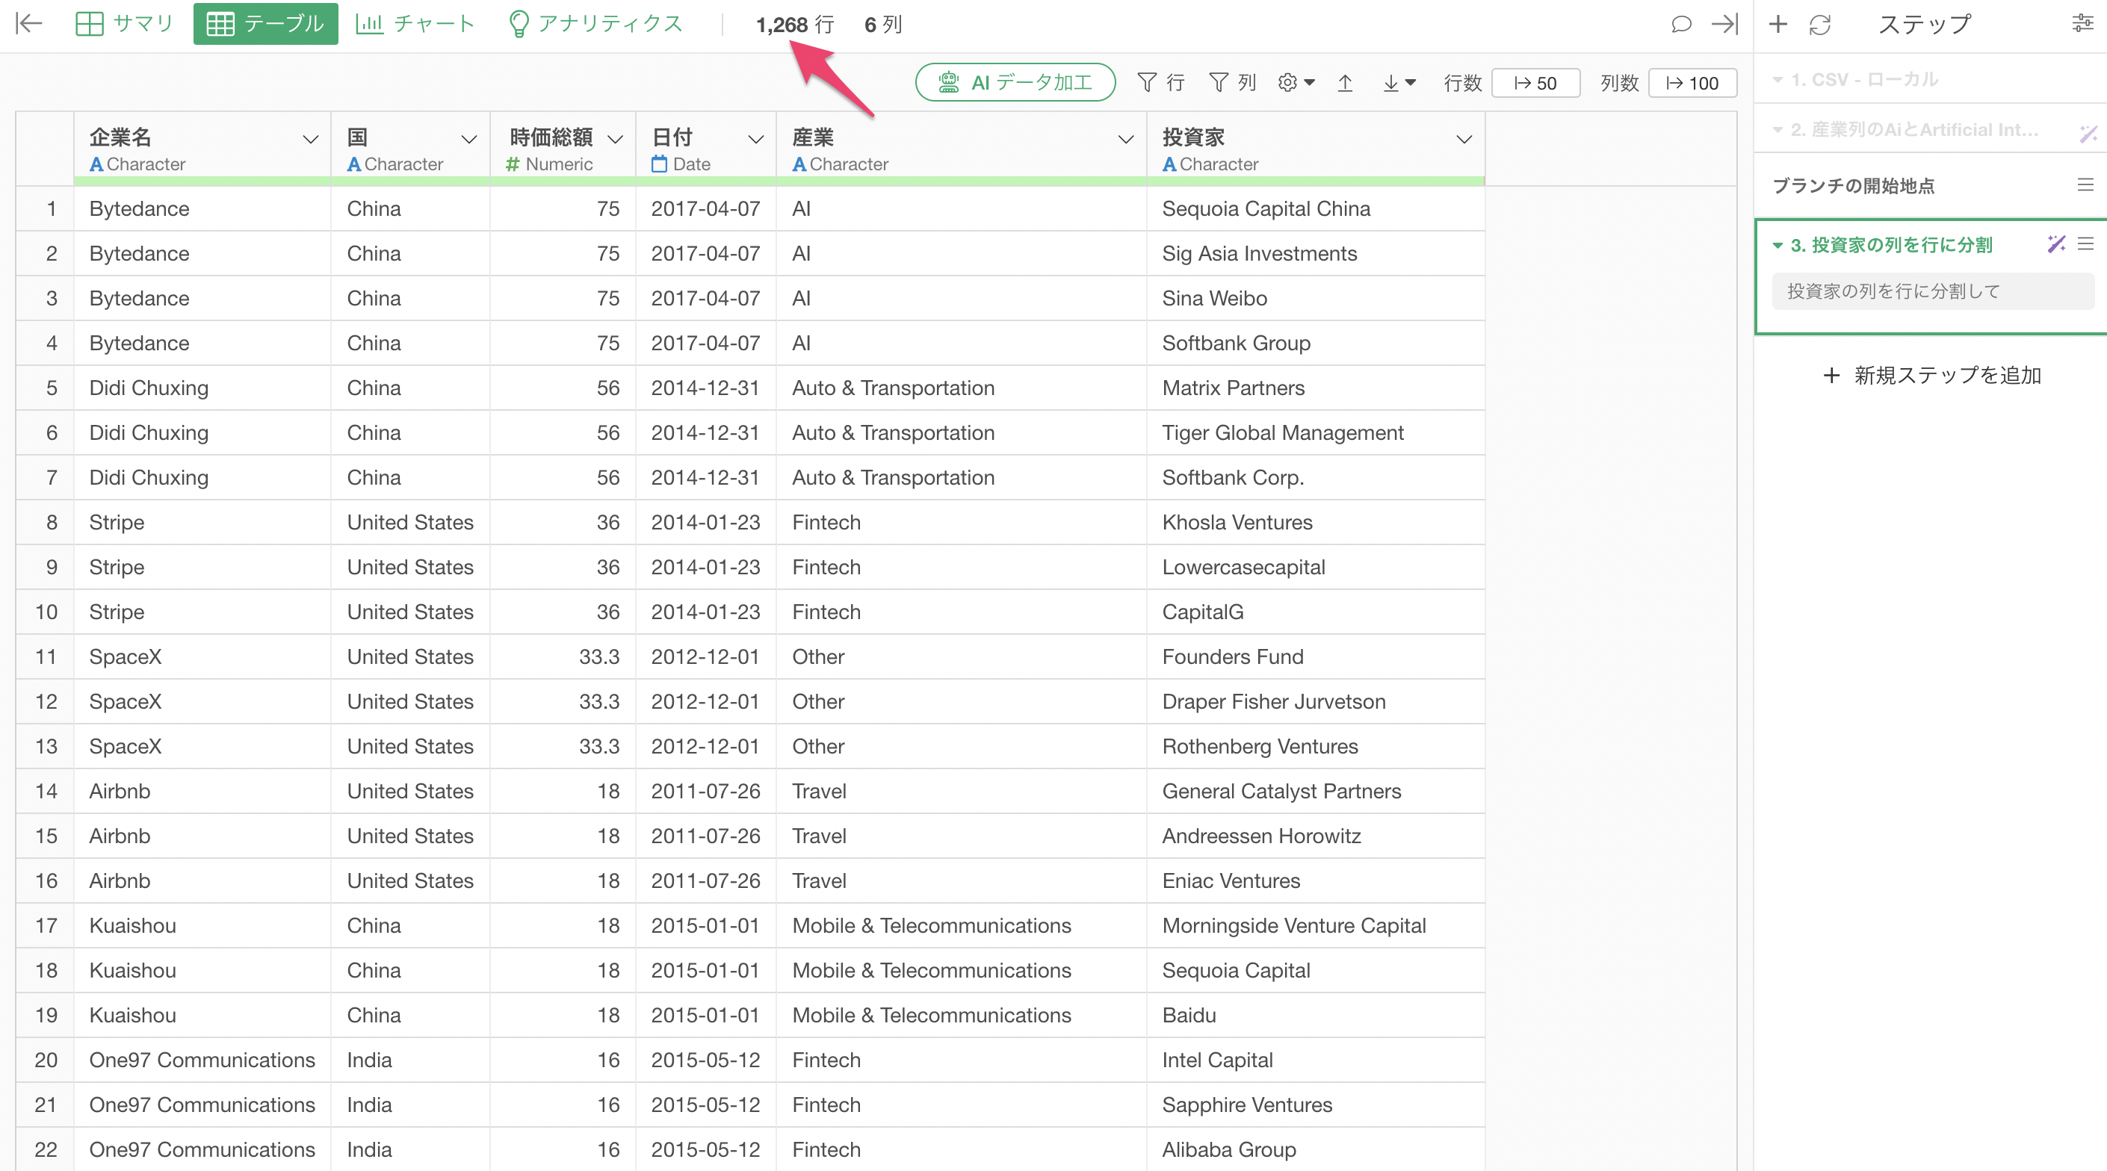The width and height of the screenshot is (2107, 1171).
Task: Click the 2012-12-01 date in row 13
Action: click(706, 747)
